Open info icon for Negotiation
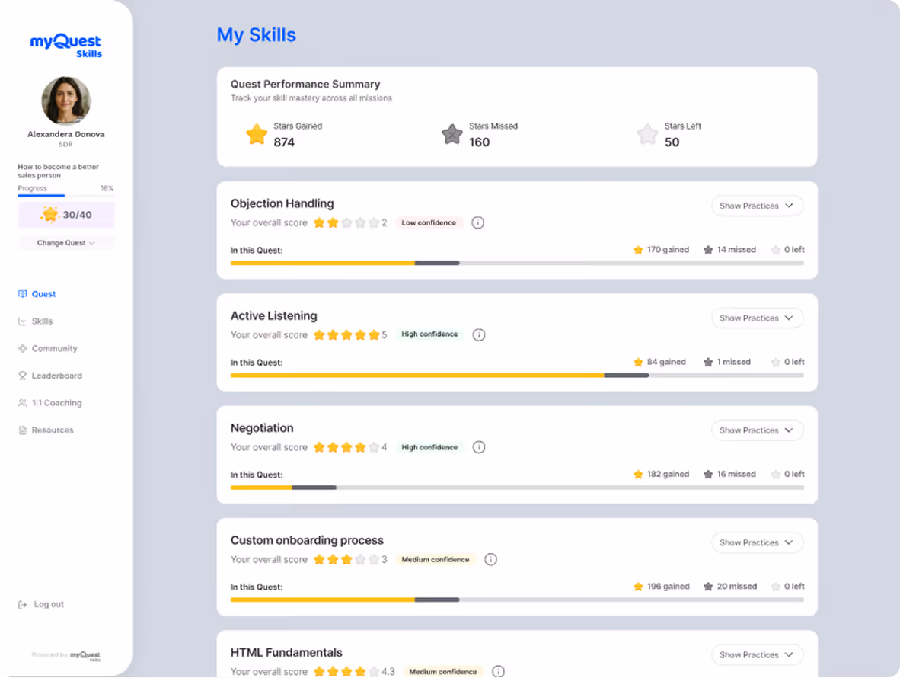Image resolution: width=900 pixels, height=678 pixels. click(479, 447)
